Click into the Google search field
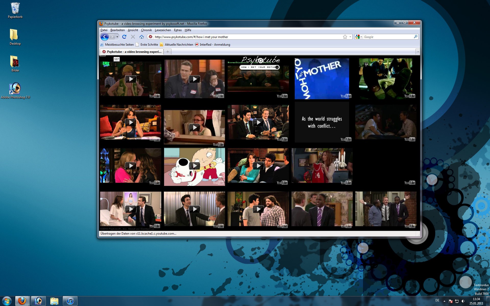The height and width of the screenshot is (306, 490). pos(388,37)
